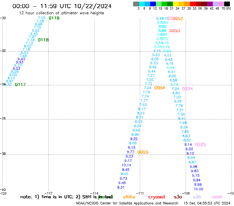This screenshot has width=234, height=206.
Task: Click the wave height value '7.27'
Action: click(151, 75)
